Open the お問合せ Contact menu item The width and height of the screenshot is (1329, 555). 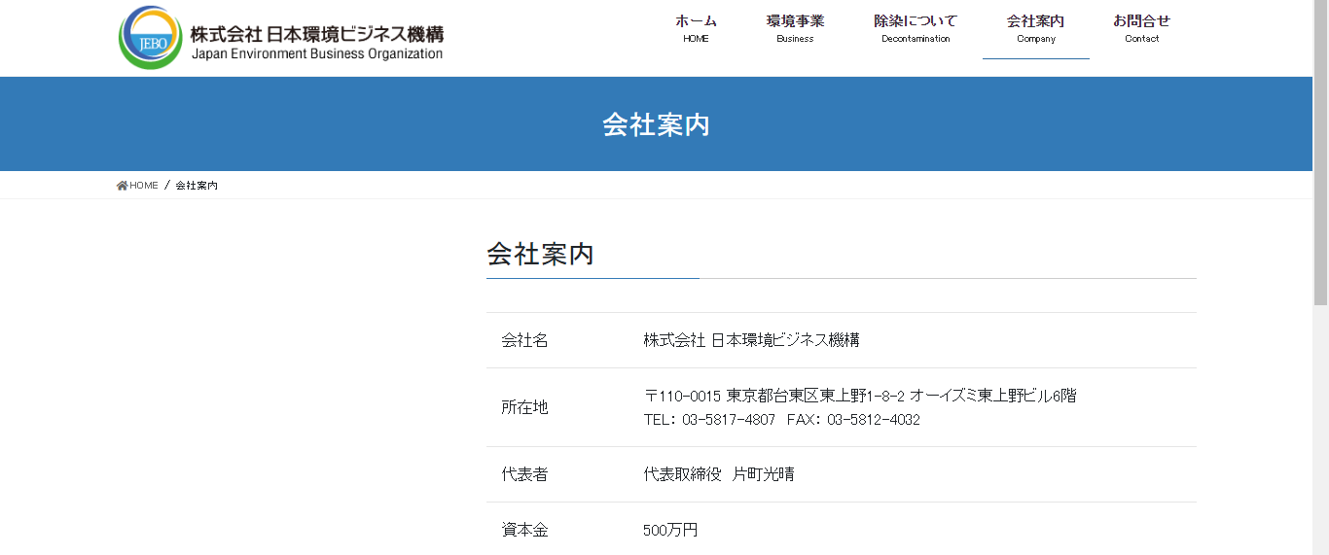(1141, 28)
